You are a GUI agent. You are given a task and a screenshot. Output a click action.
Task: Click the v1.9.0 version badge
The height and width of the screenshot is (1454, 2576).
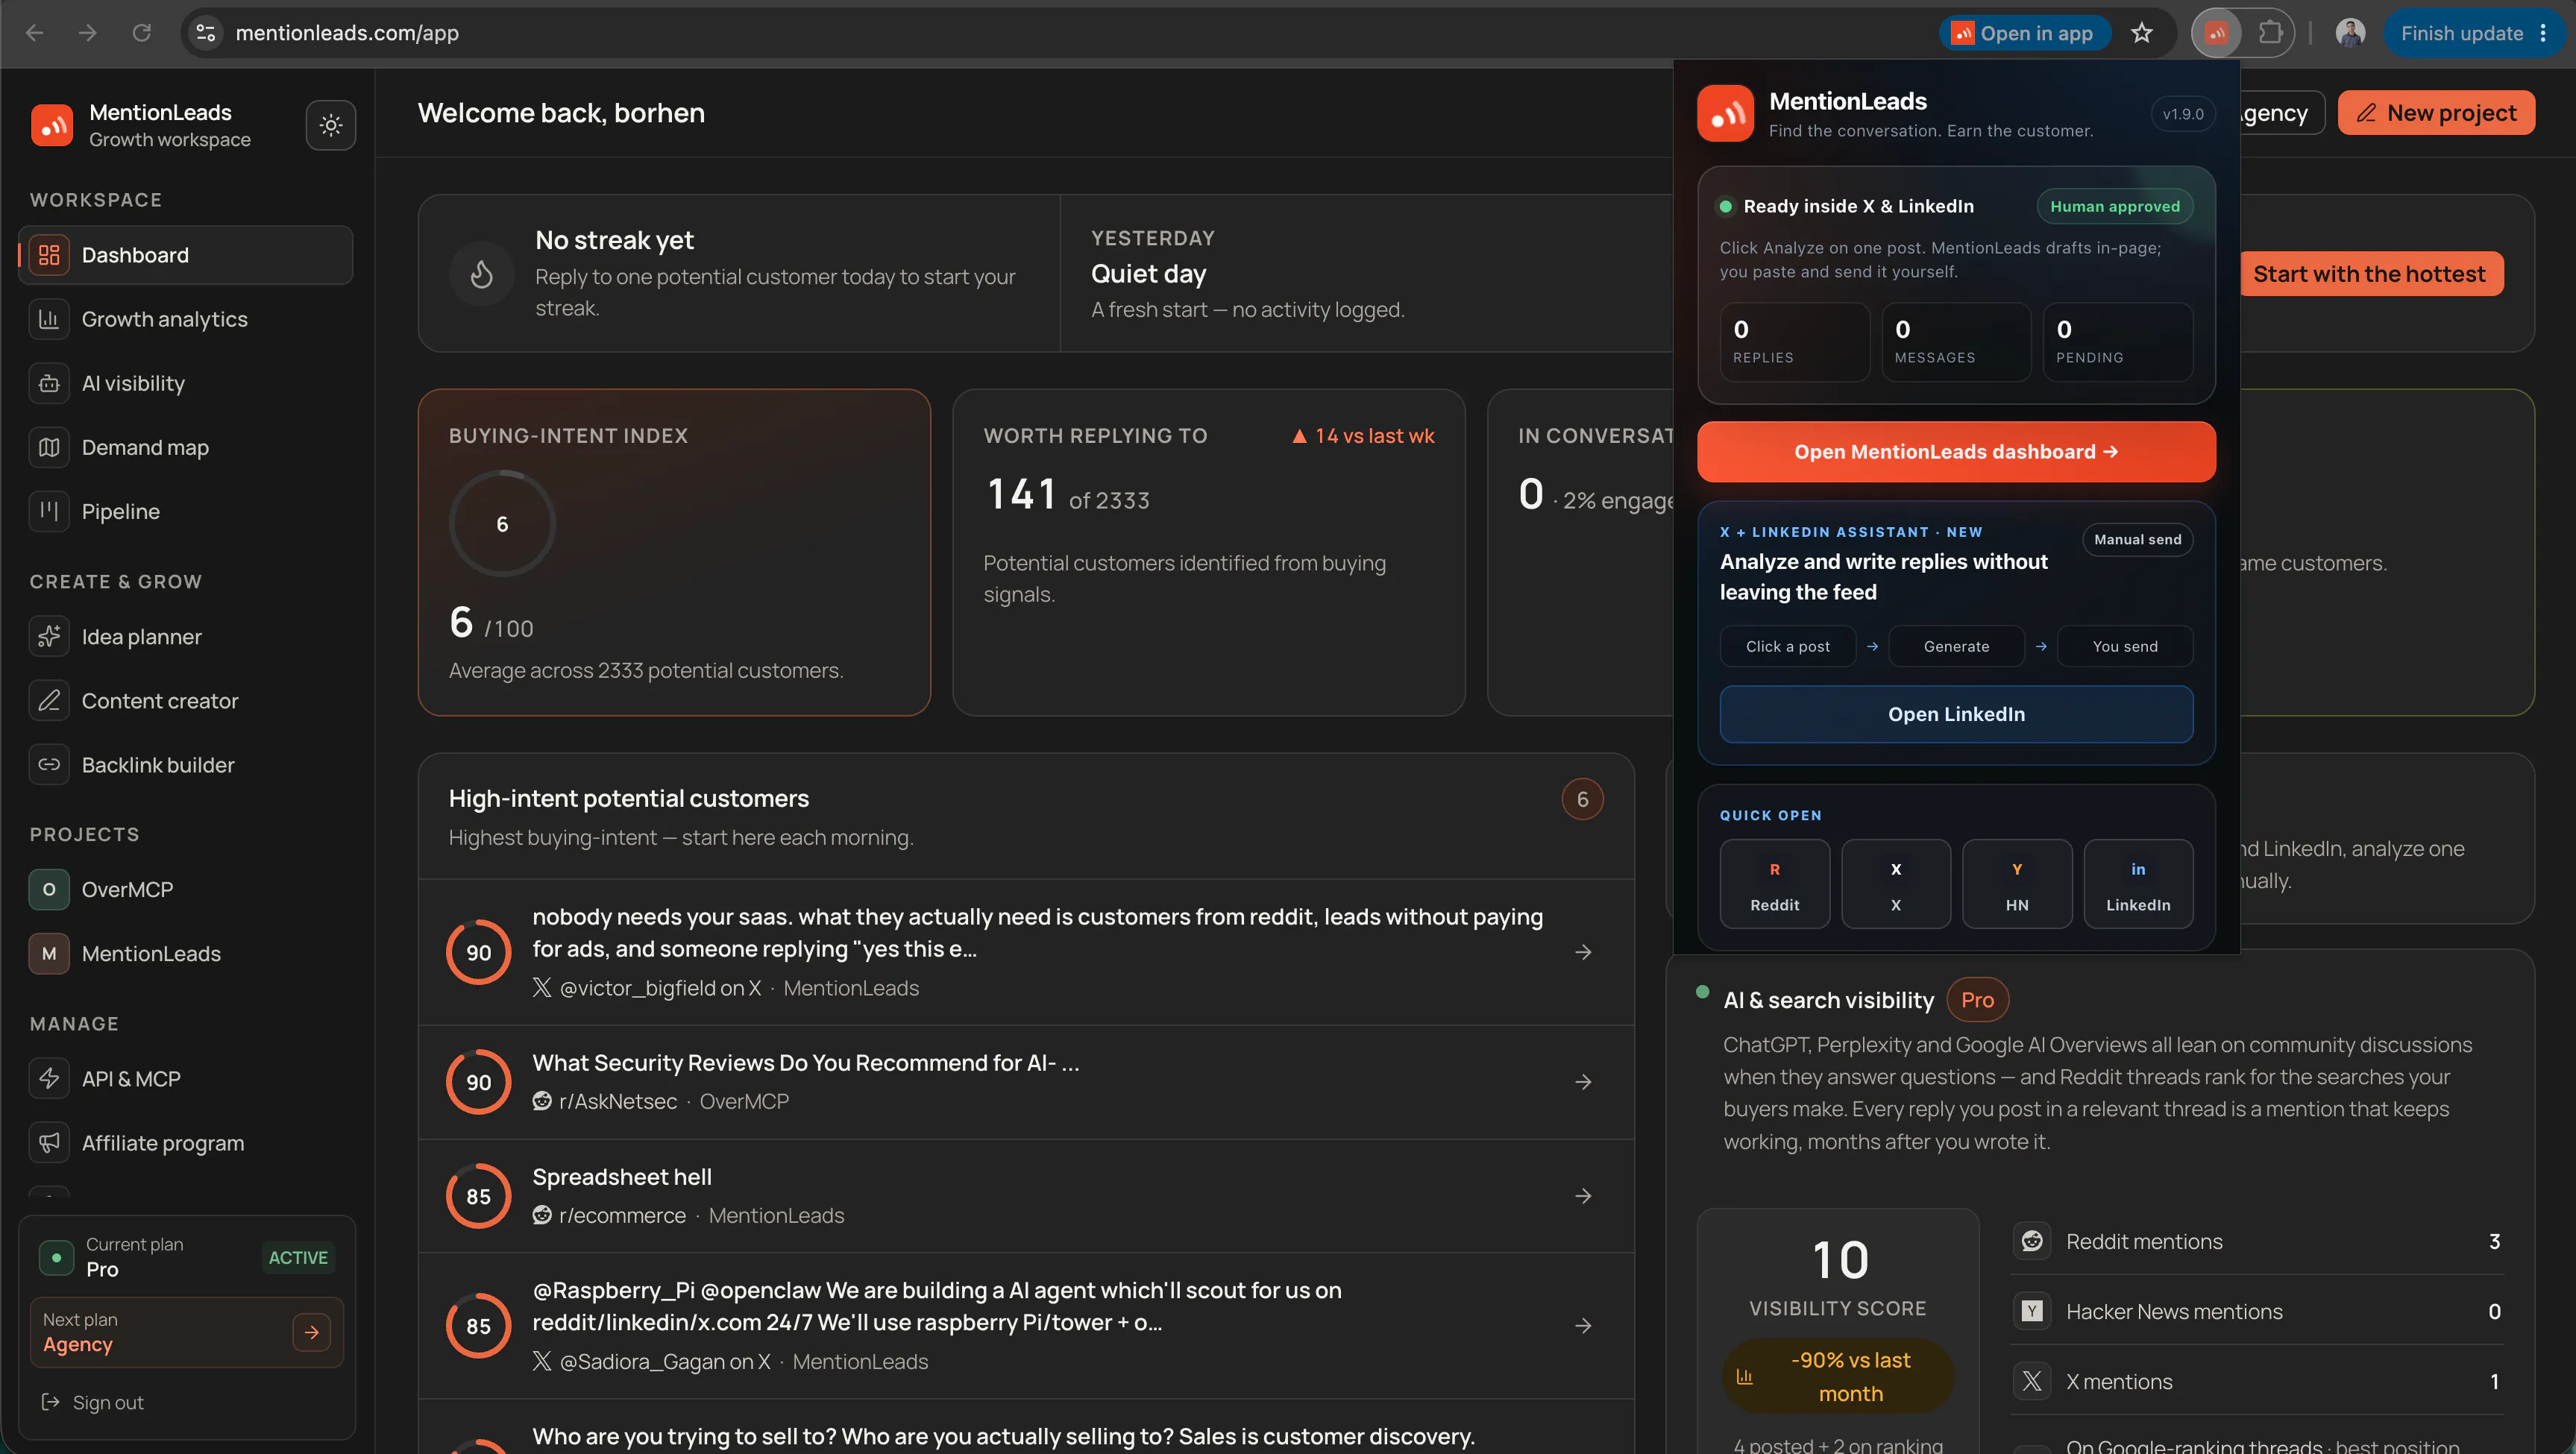pyautogui.click(x=2182, y=114)
